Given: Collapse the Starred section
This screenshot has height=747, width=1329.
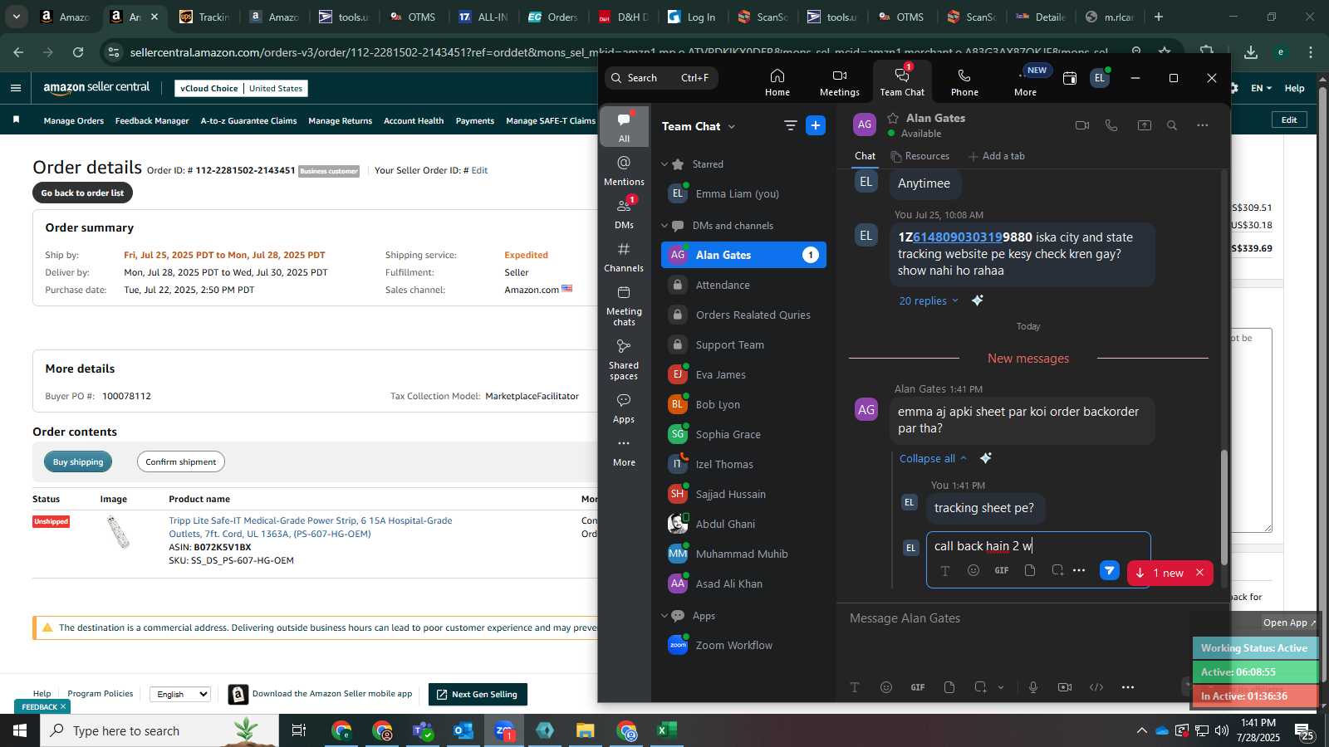Looking at the screenshot, I should coord(664,164).
